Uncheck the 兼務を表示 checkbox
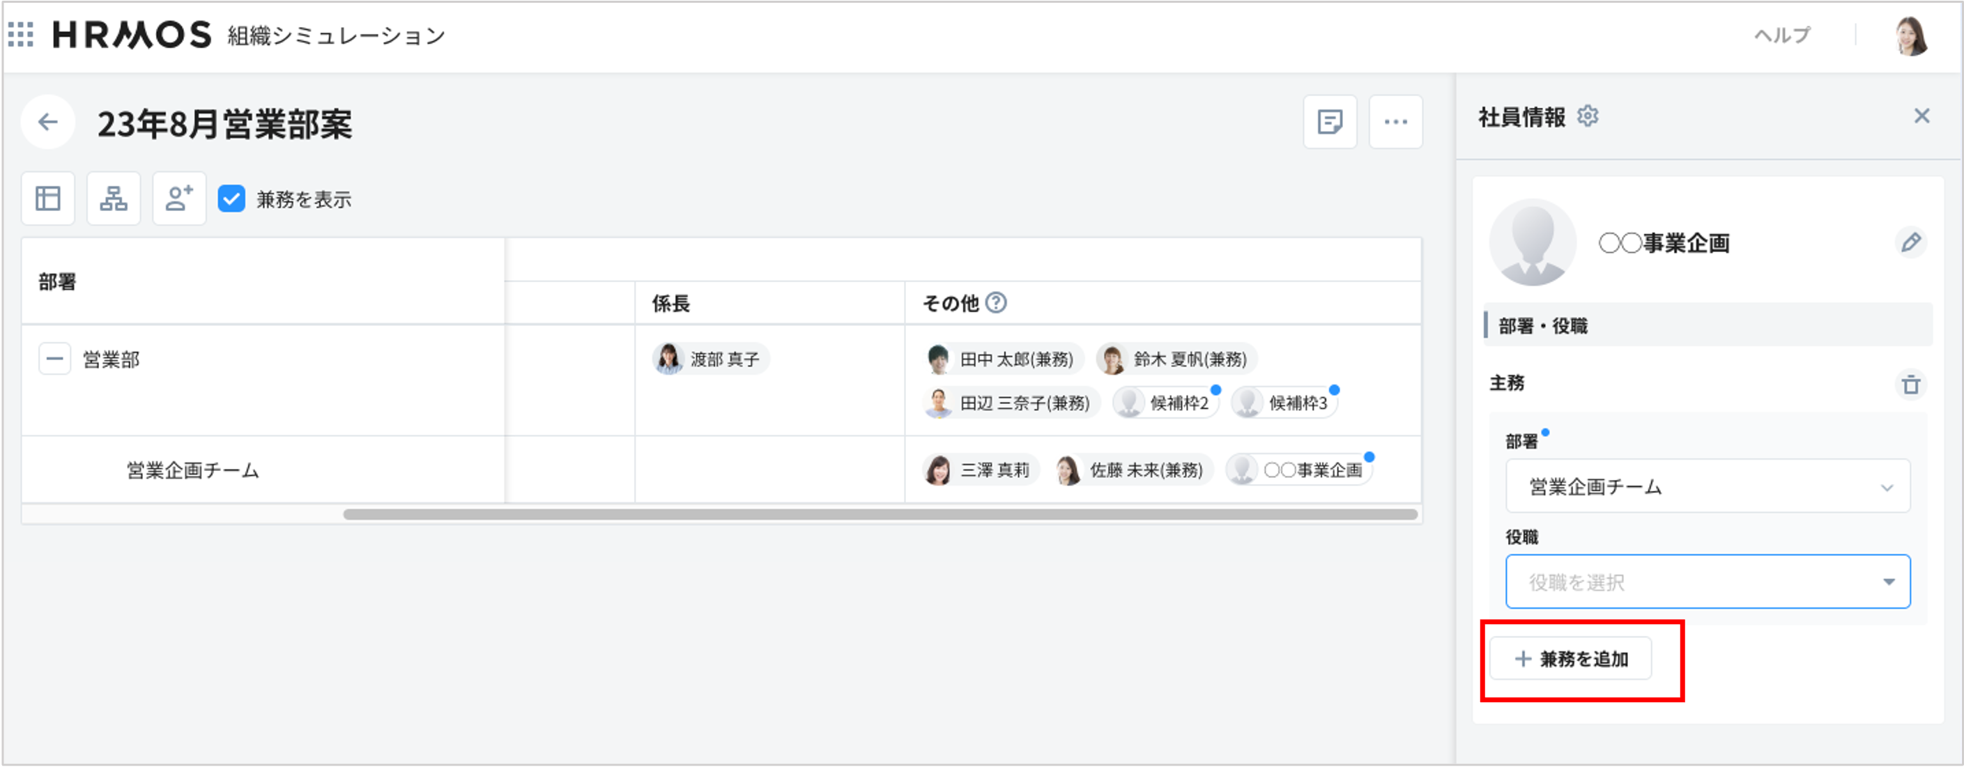This screenshot has width=1964, height=769. click(x=231, y=199)
